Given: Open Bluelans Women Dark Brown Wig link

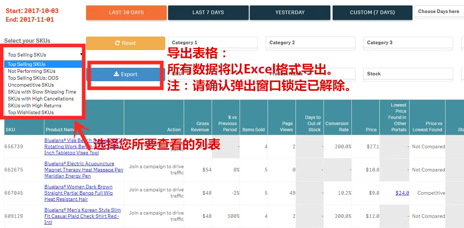Looking at the screenshot, I should pos(78,193).
